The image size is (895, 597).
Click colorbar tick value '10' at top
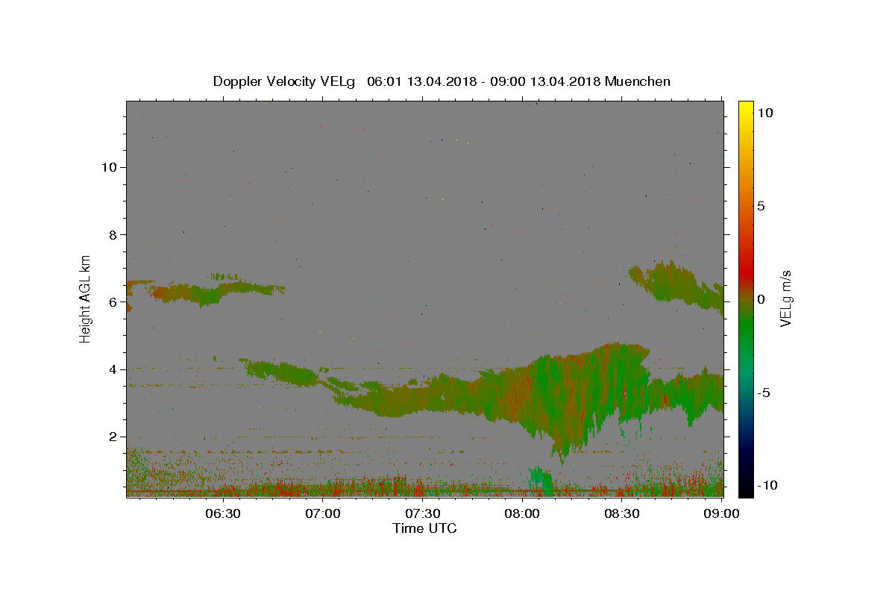(764, 113)
